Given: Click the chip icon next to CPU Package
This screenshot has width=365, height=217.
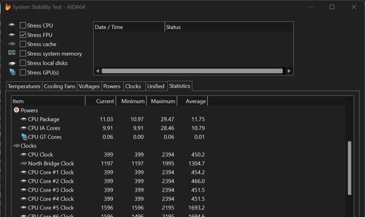Looking at the screenshot, I should (23, 119).
